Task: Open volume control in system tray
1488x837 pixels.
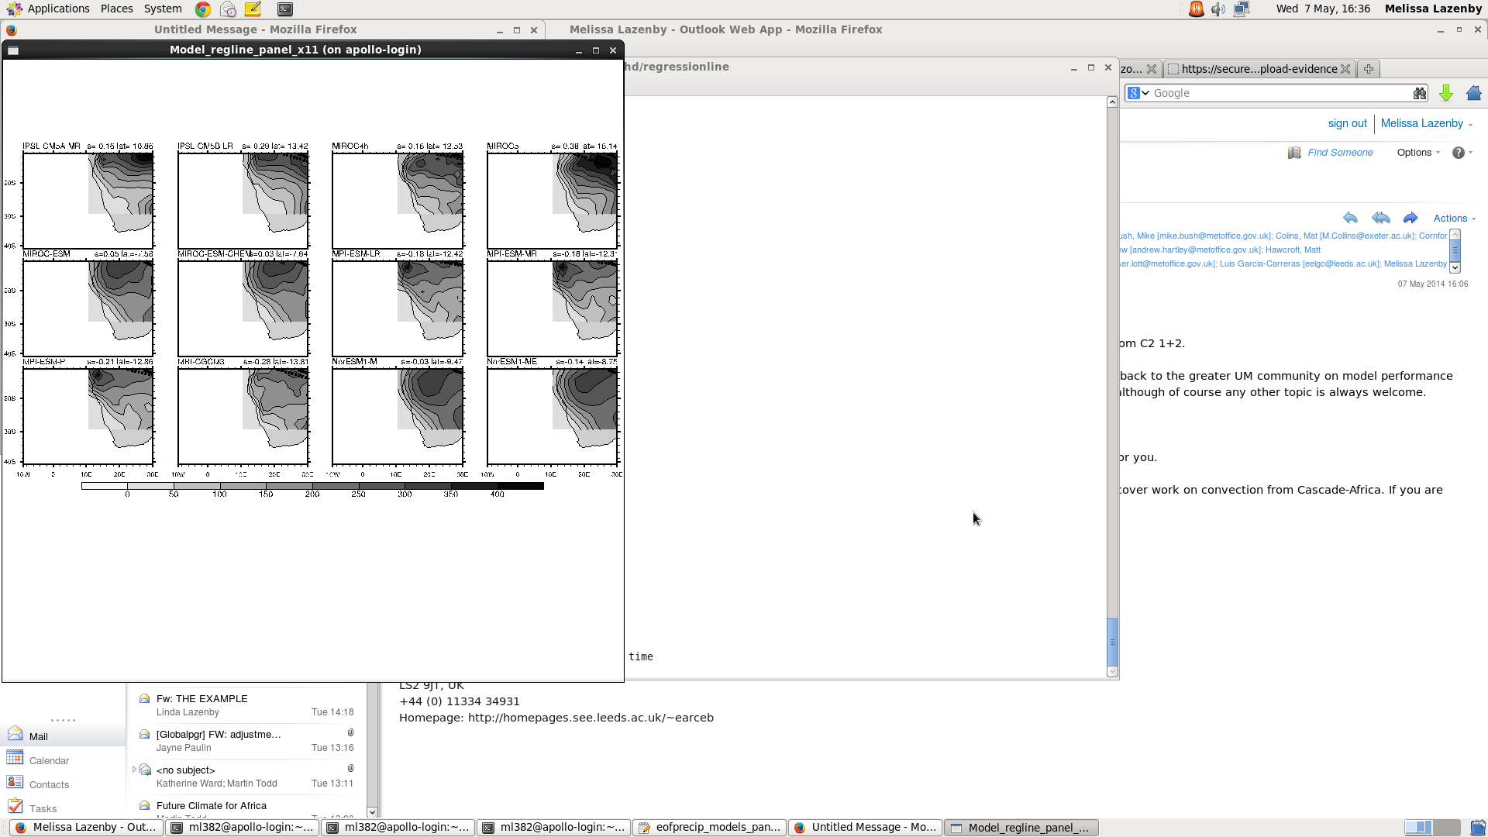Action: pyautogui.click(x=1218, y=9)
